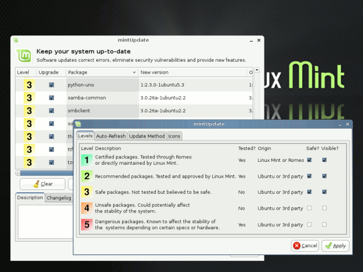
Task: Click the description text area in main window
Action: (x=46, y=221)
